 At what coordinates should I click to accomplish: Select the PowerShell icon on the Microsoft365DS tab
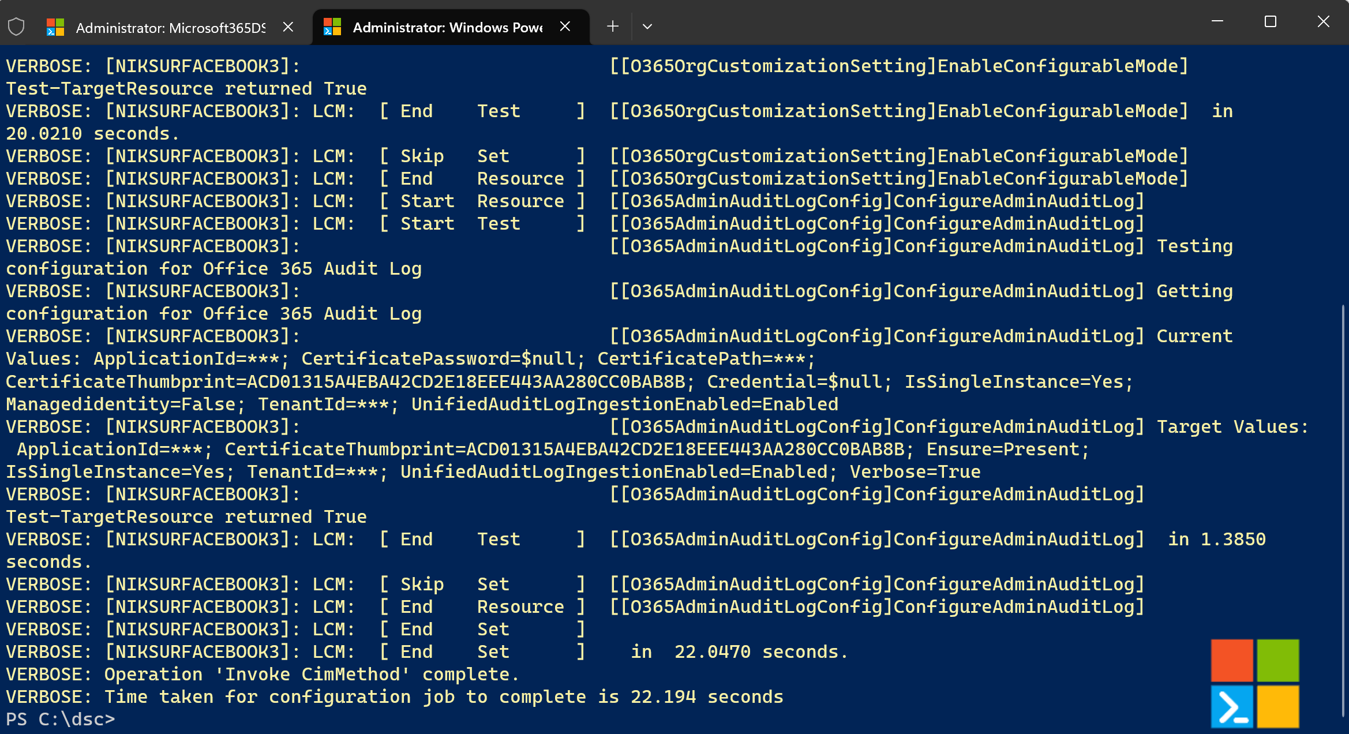pos(57,26)
